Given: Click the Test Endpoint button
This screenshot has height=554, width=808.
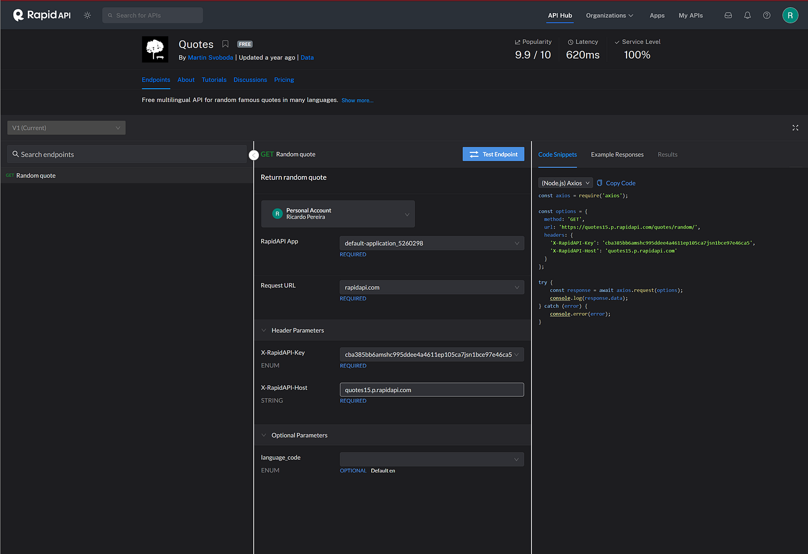Looking at the screenshot, I should [493, 154].
